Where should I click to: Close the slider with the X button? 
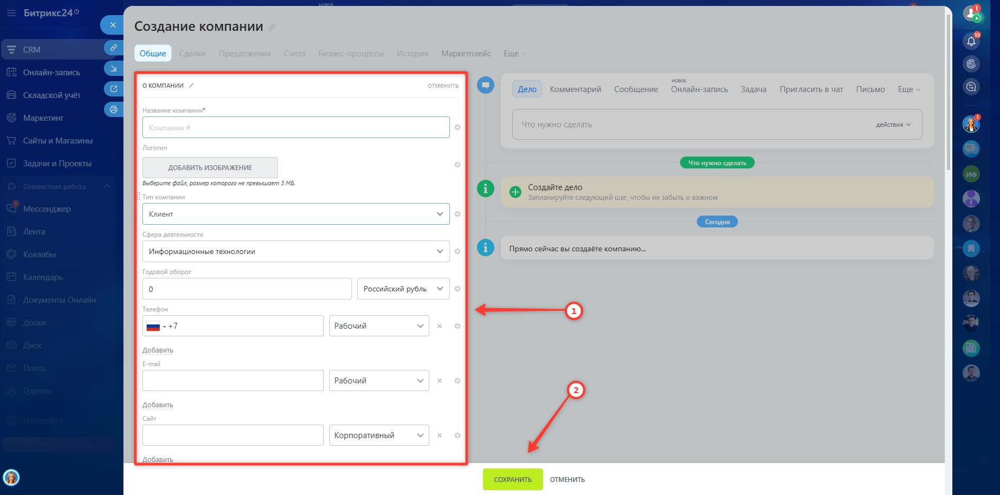(113, 25)
